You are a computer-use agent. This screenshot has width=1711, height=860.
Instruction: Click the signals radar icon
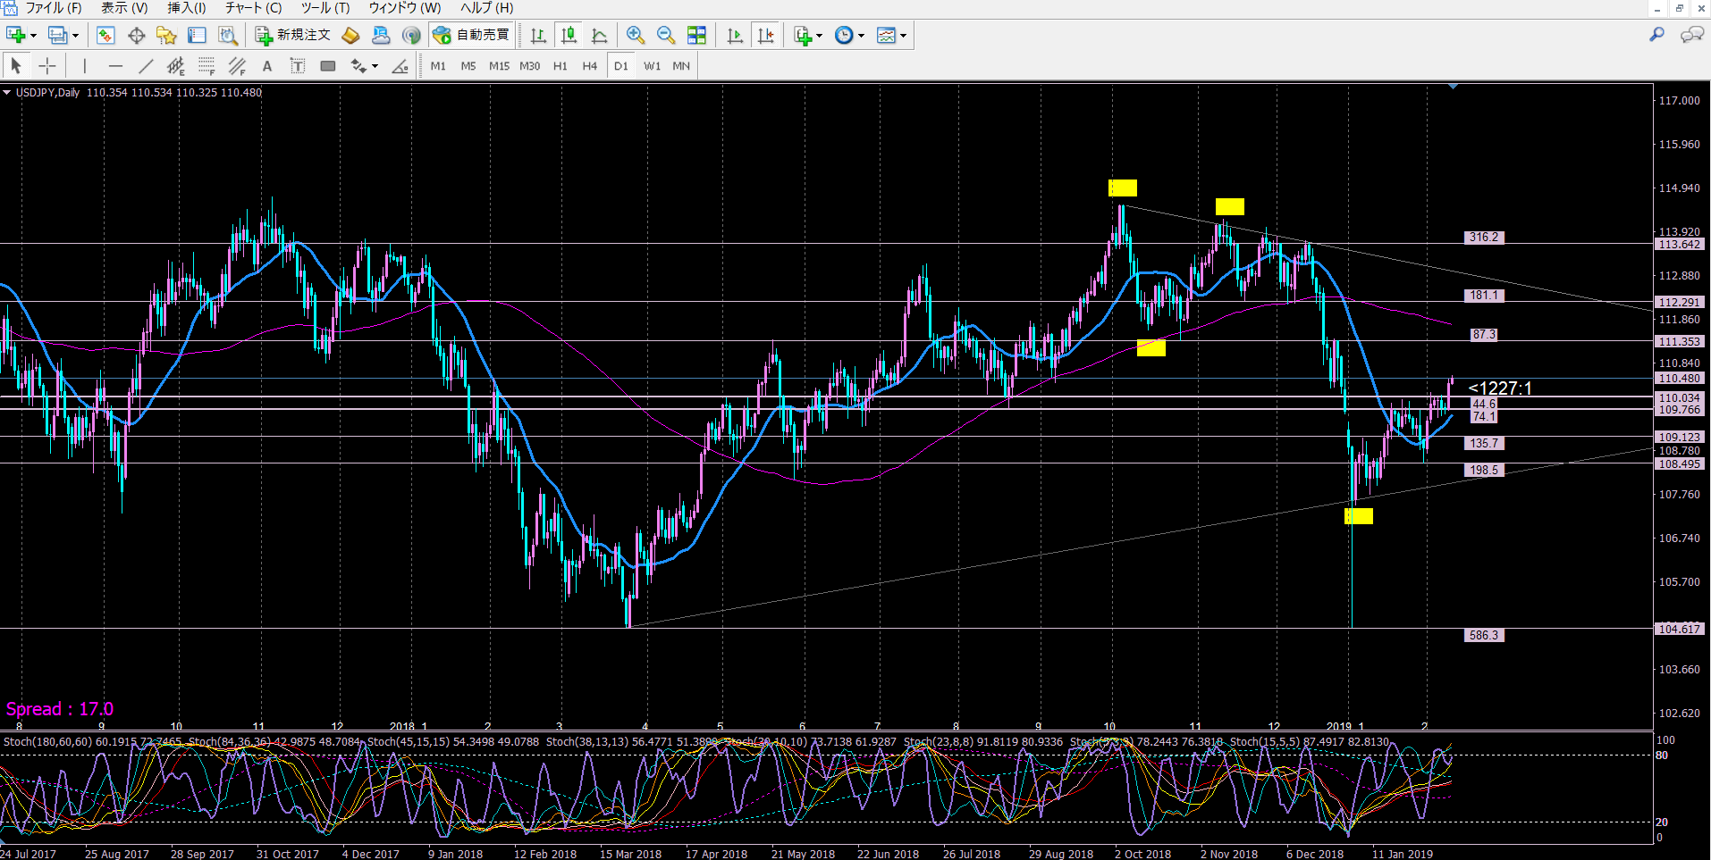tap(411, 35)
